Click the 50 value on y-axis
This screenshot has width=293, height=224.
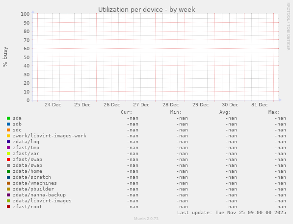coord(27,58)
